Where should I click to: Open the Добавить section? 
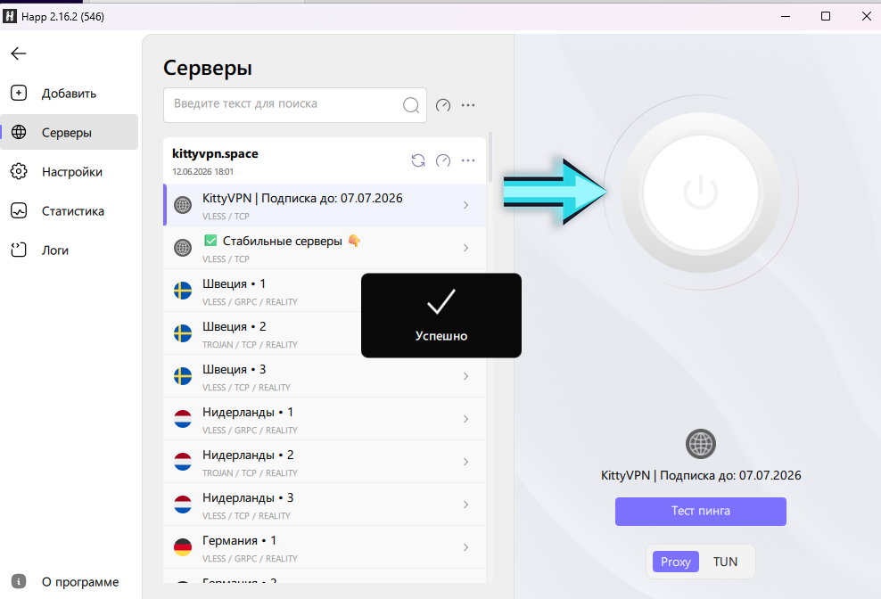point(69,94)
